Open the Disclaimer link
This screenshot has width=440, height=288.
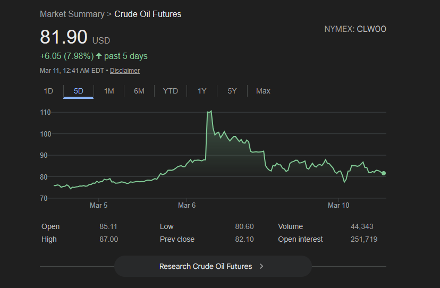[124, 71]
